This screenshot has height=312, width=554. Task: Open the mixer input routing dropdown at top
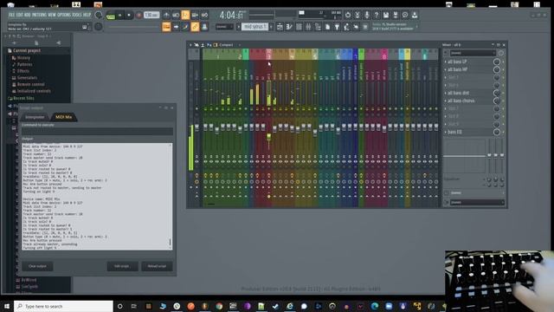[473, 53]
